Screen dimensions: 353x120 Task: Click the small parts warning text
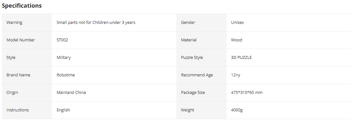(96, 22)
